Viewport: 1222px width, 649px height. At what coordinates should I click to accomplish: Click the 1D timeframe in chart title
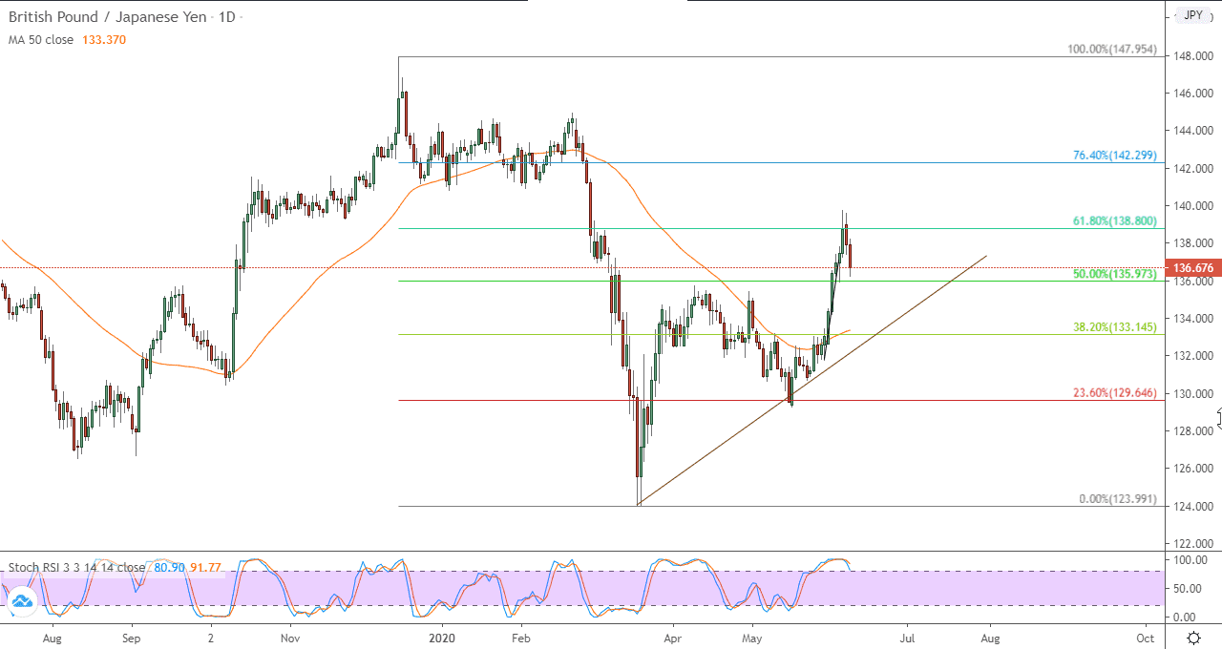(x=225, y=17)
